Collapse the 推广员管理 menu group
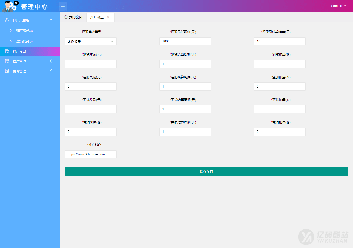The image size is (353, 248). [51, 19]
